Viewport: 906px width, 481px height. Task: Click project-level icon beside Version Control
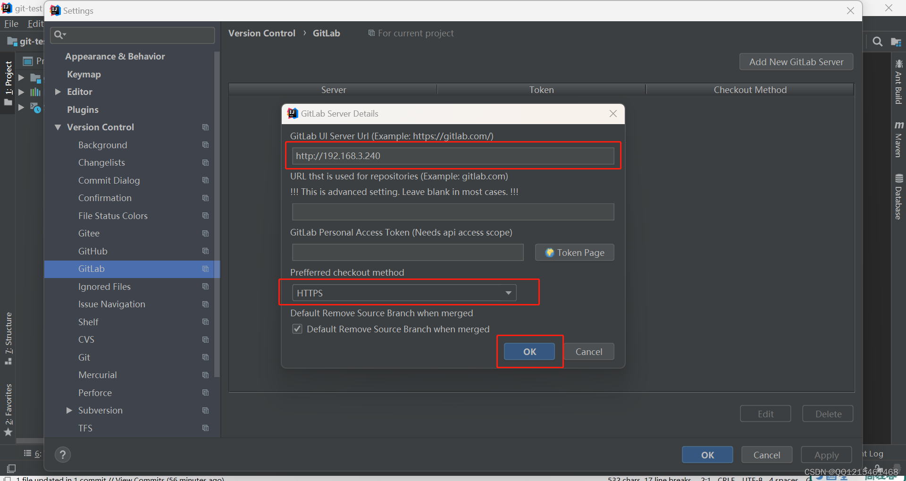[x=205, y=127]
